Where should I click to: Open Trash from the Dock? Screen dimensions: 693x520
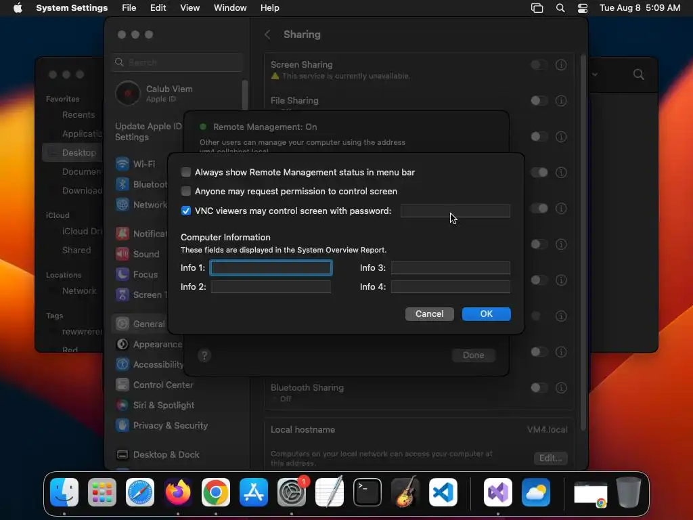tap(629, 492)
